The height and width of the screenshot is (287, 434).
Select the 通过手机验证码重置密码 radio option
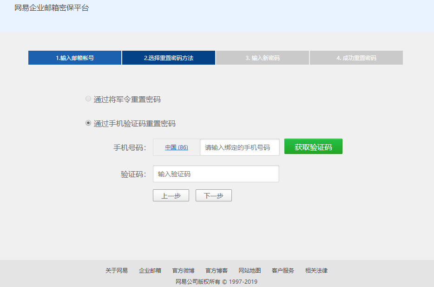tap(88, 123)
